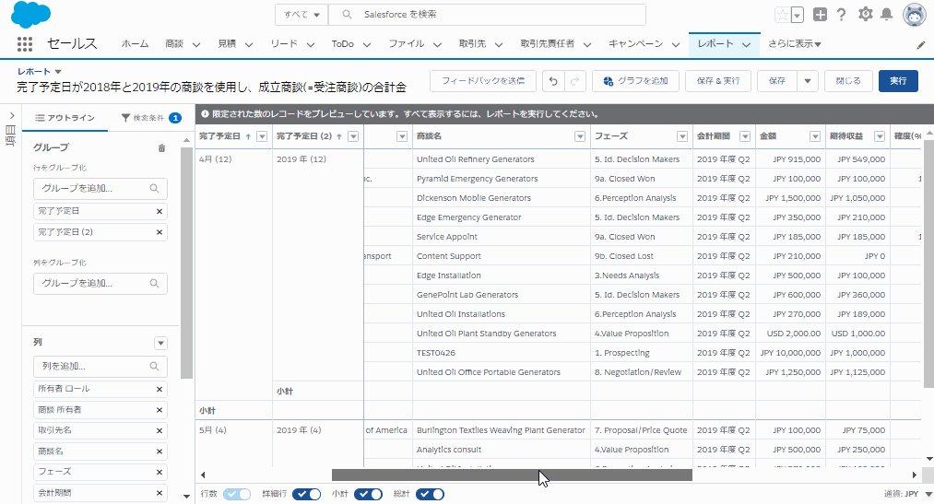Open the user profile avatar

[x=915, y=14]
